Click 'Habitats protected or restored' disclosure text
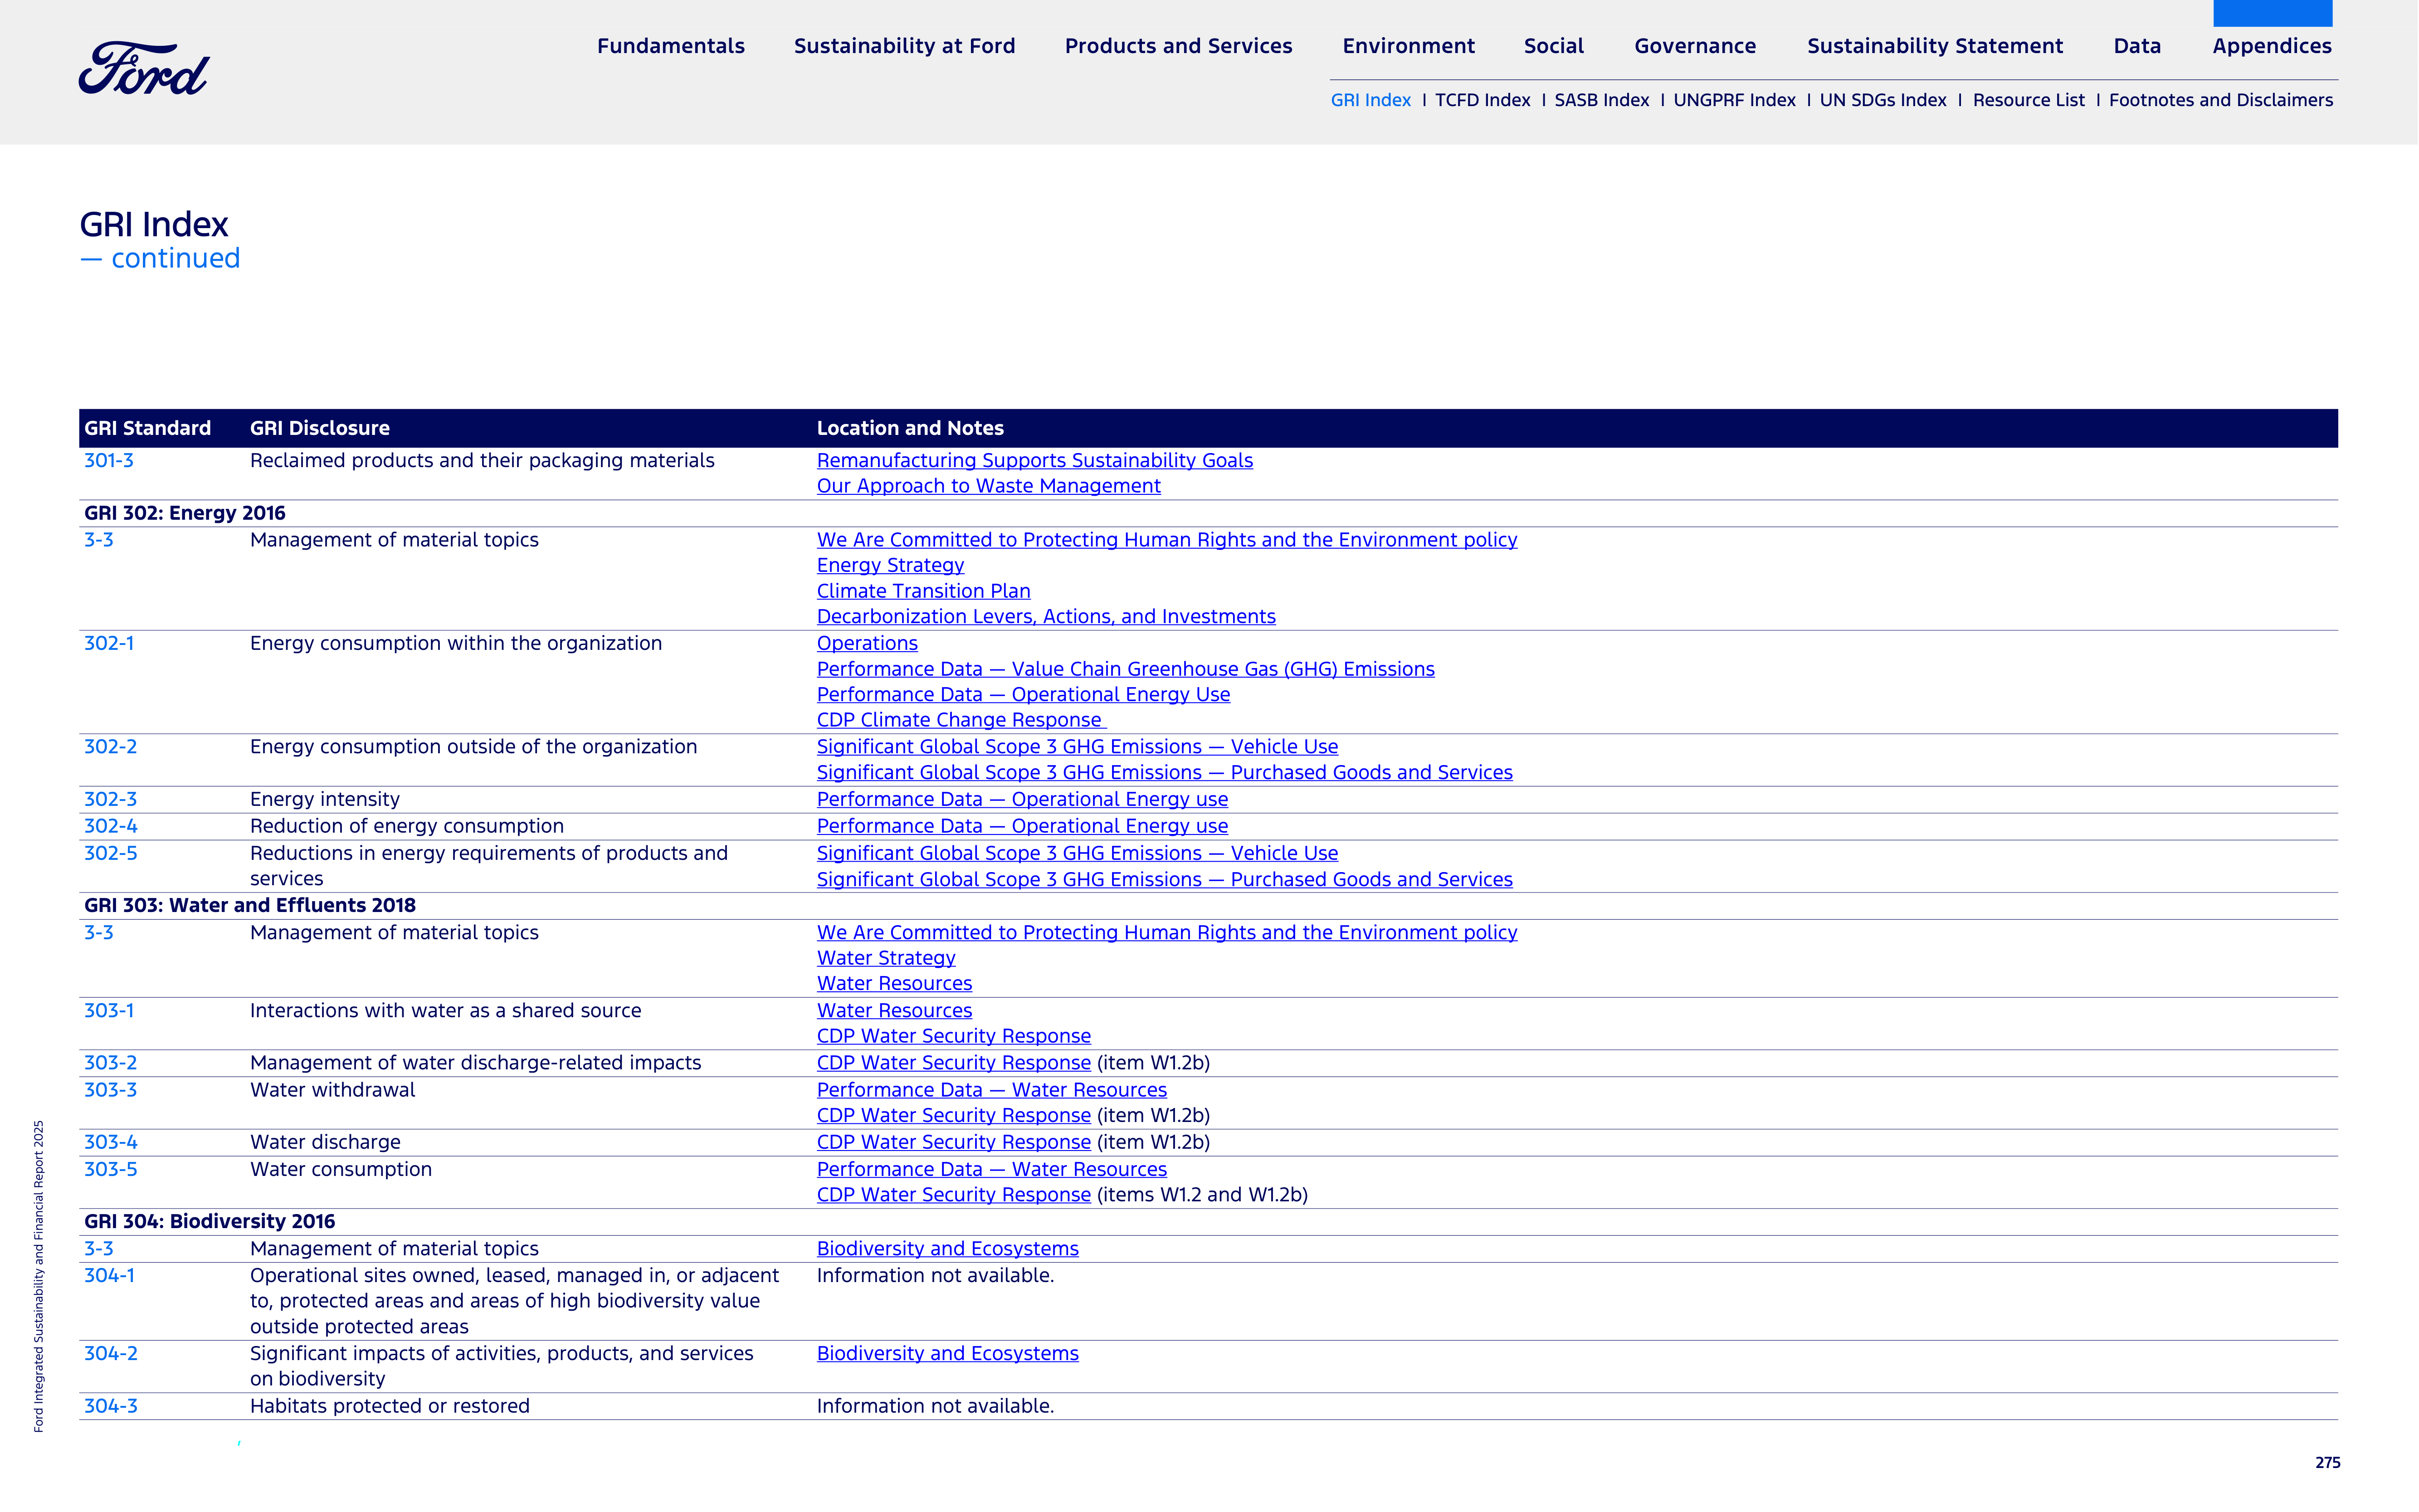Viewport: 2419px width, 1512px height. tap(390, 1406)
